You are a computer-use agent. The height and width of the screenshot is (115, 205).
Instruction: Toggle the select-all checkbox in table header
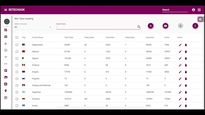click(17, 38)
